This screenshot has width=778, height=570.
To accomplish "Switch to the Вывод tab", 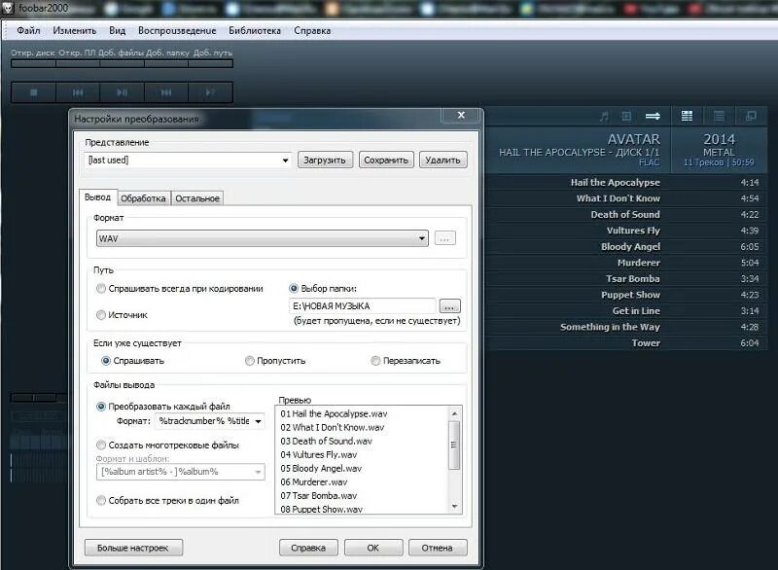I will point(98,197).
